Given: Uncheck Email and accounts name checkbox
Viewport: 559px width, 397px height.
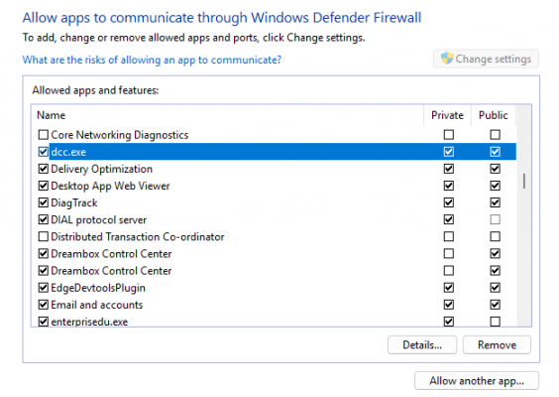Looking at the screenshot, I should point(44,305).
